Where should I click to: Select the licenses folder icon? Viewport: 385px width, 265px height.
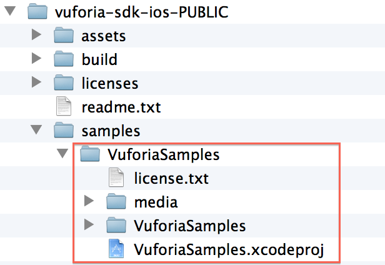coord(64,82)
